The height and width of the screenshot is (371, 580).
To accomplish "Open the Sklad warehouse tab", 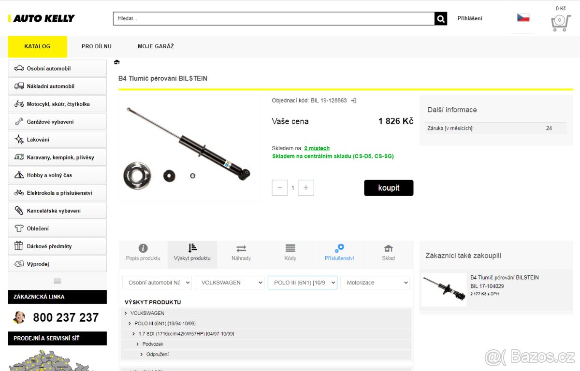I will tap(388, 253).
